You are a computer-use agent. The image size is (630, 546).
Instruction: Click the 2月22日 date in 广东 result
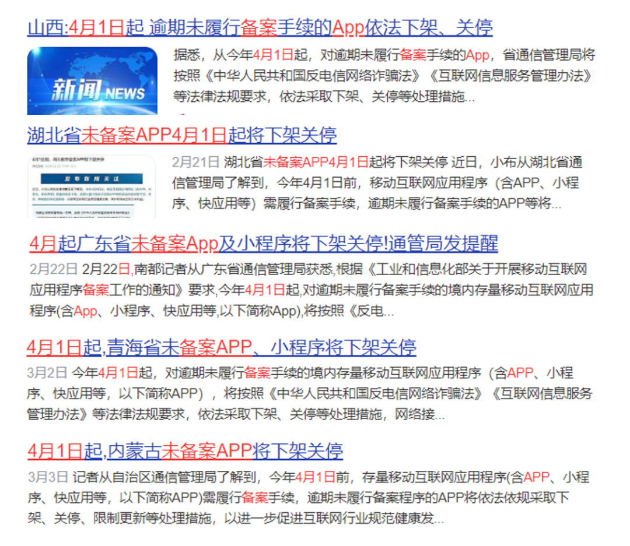coord(54,269)
